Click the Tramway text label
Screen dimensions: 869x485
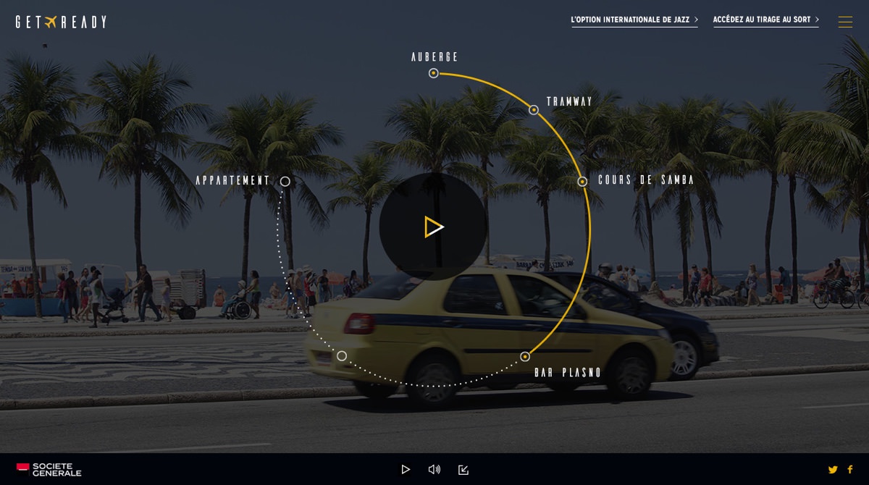(569, 102)
